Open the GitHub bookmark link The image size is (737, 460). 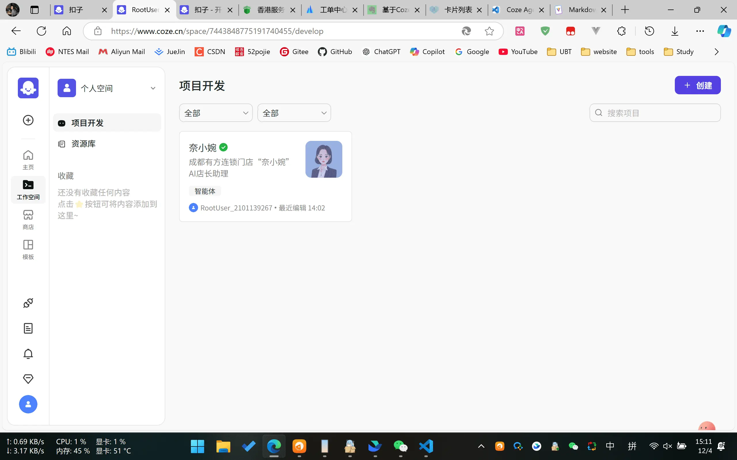(x=335, y=52)
